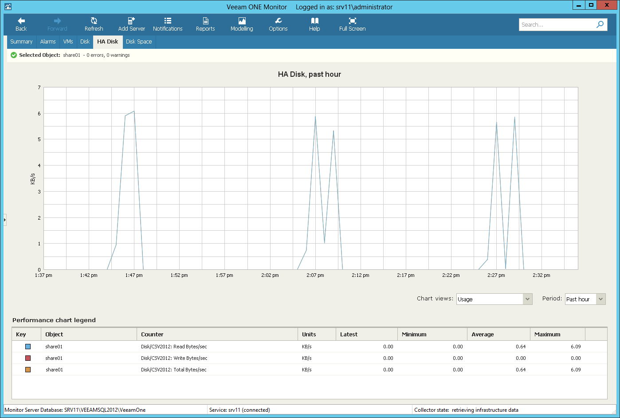Open the Options wrench tool

point(278,24)
